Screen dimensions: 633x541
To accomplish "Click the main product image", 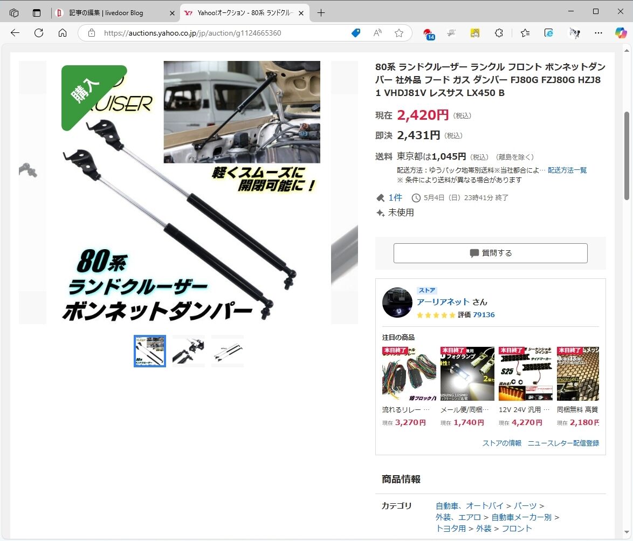I will point(189,193).
